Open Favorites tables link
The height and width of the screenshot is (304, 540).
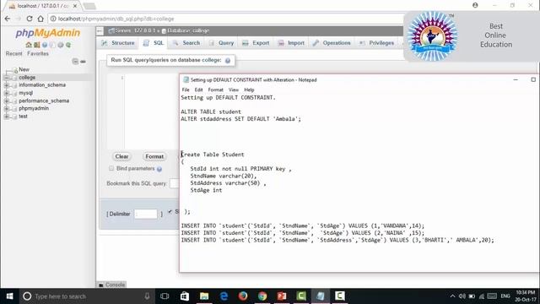coord(38,54)
